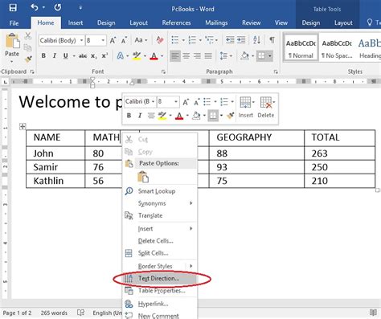Click the Line Spacing icon in Paragraph group

[x=223, y=55]
